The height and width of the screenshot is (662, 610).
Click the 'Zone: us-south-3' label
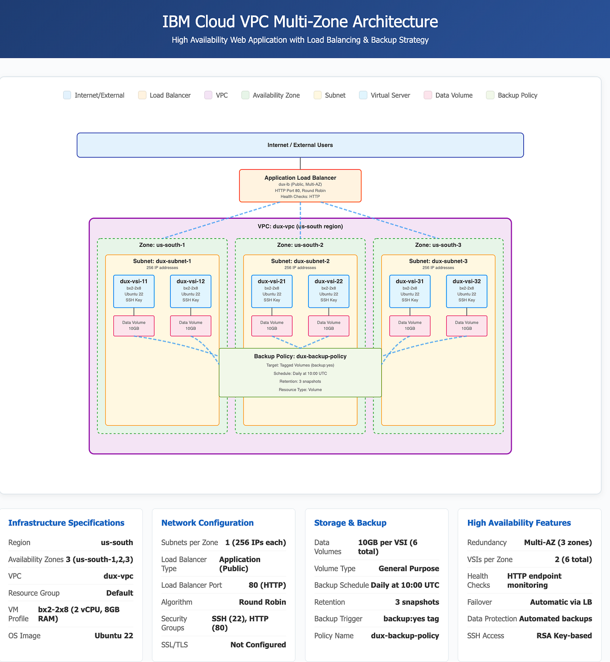pyautogui.click(x=438, y=245)
